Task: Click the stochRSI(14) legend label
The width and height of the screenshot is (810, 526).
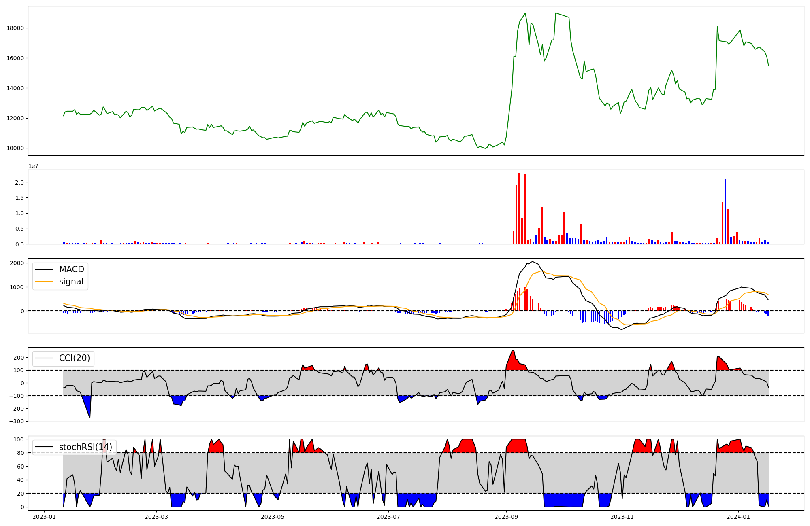Action: (x=85, y=447)
